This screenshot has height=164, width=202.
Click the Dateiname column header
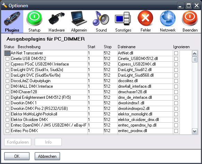click(x=126, y=47)
